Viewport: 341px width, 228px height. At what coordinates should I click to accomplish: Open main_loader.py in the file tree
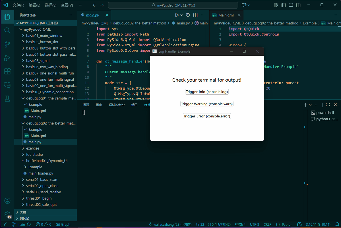[46, 173]
